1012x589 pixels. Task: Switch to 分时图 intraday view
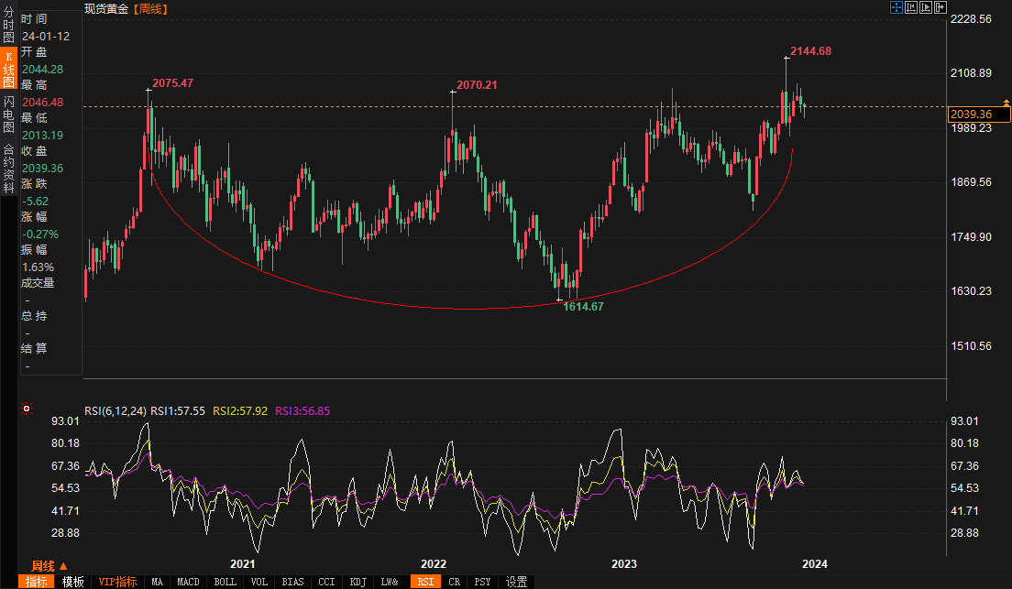(8, 26)
